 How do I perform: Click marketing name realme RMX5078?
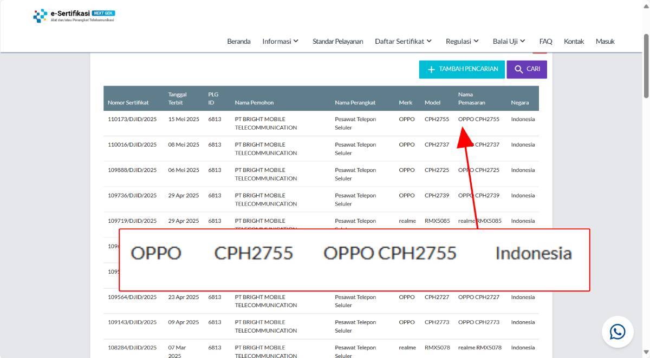click(x=480, y=347)
